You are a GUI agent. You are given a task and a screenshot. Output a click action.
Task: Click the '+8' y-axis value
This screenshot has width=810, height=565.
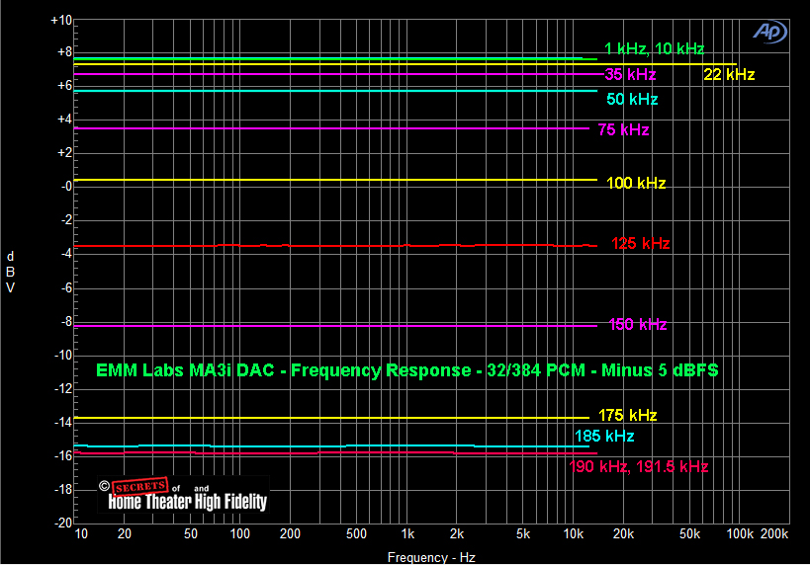64,52
